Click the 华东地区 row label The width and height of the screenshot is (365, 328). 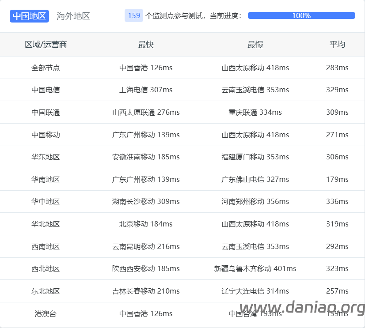pyautogui.click(x=46, y=157)
